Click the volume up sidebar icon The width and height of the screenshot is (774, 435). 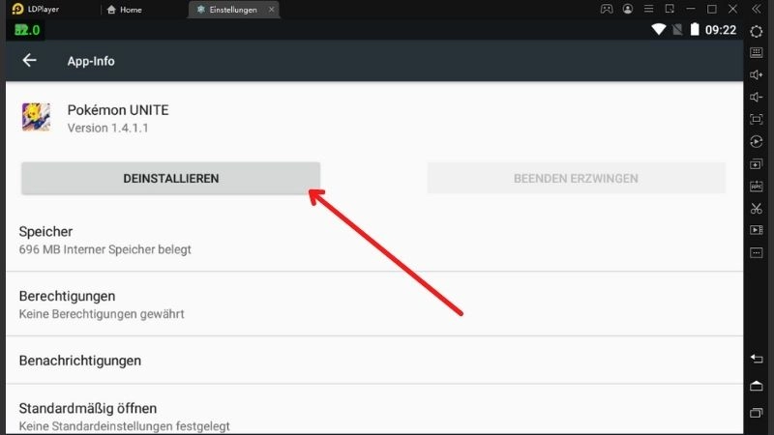[x=757, y=75]
